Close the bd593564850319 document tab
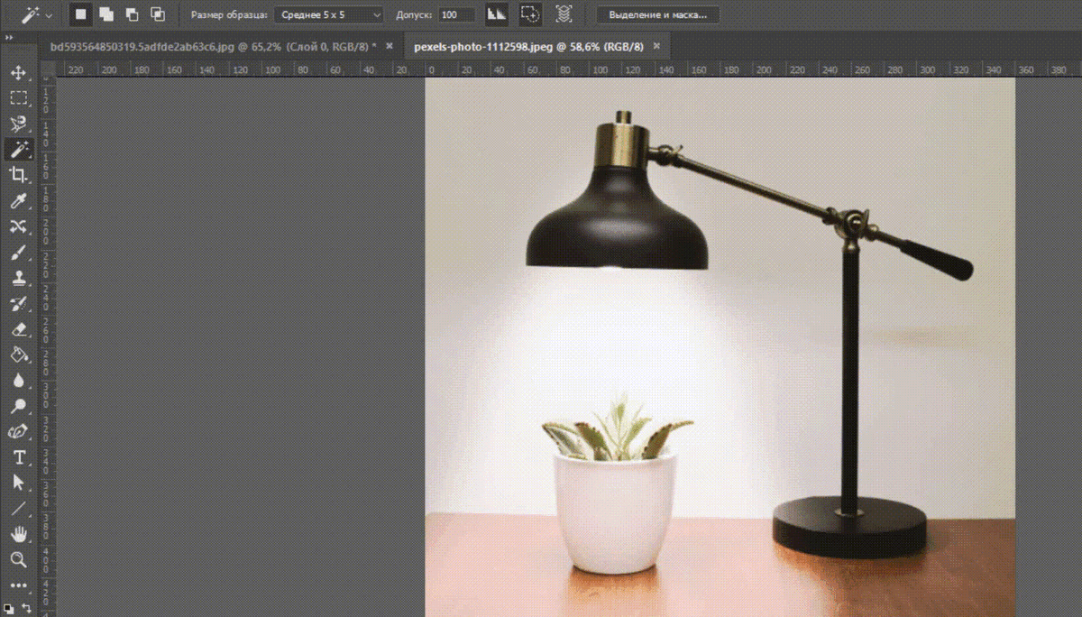1082x617 pixels. point(389,46)
